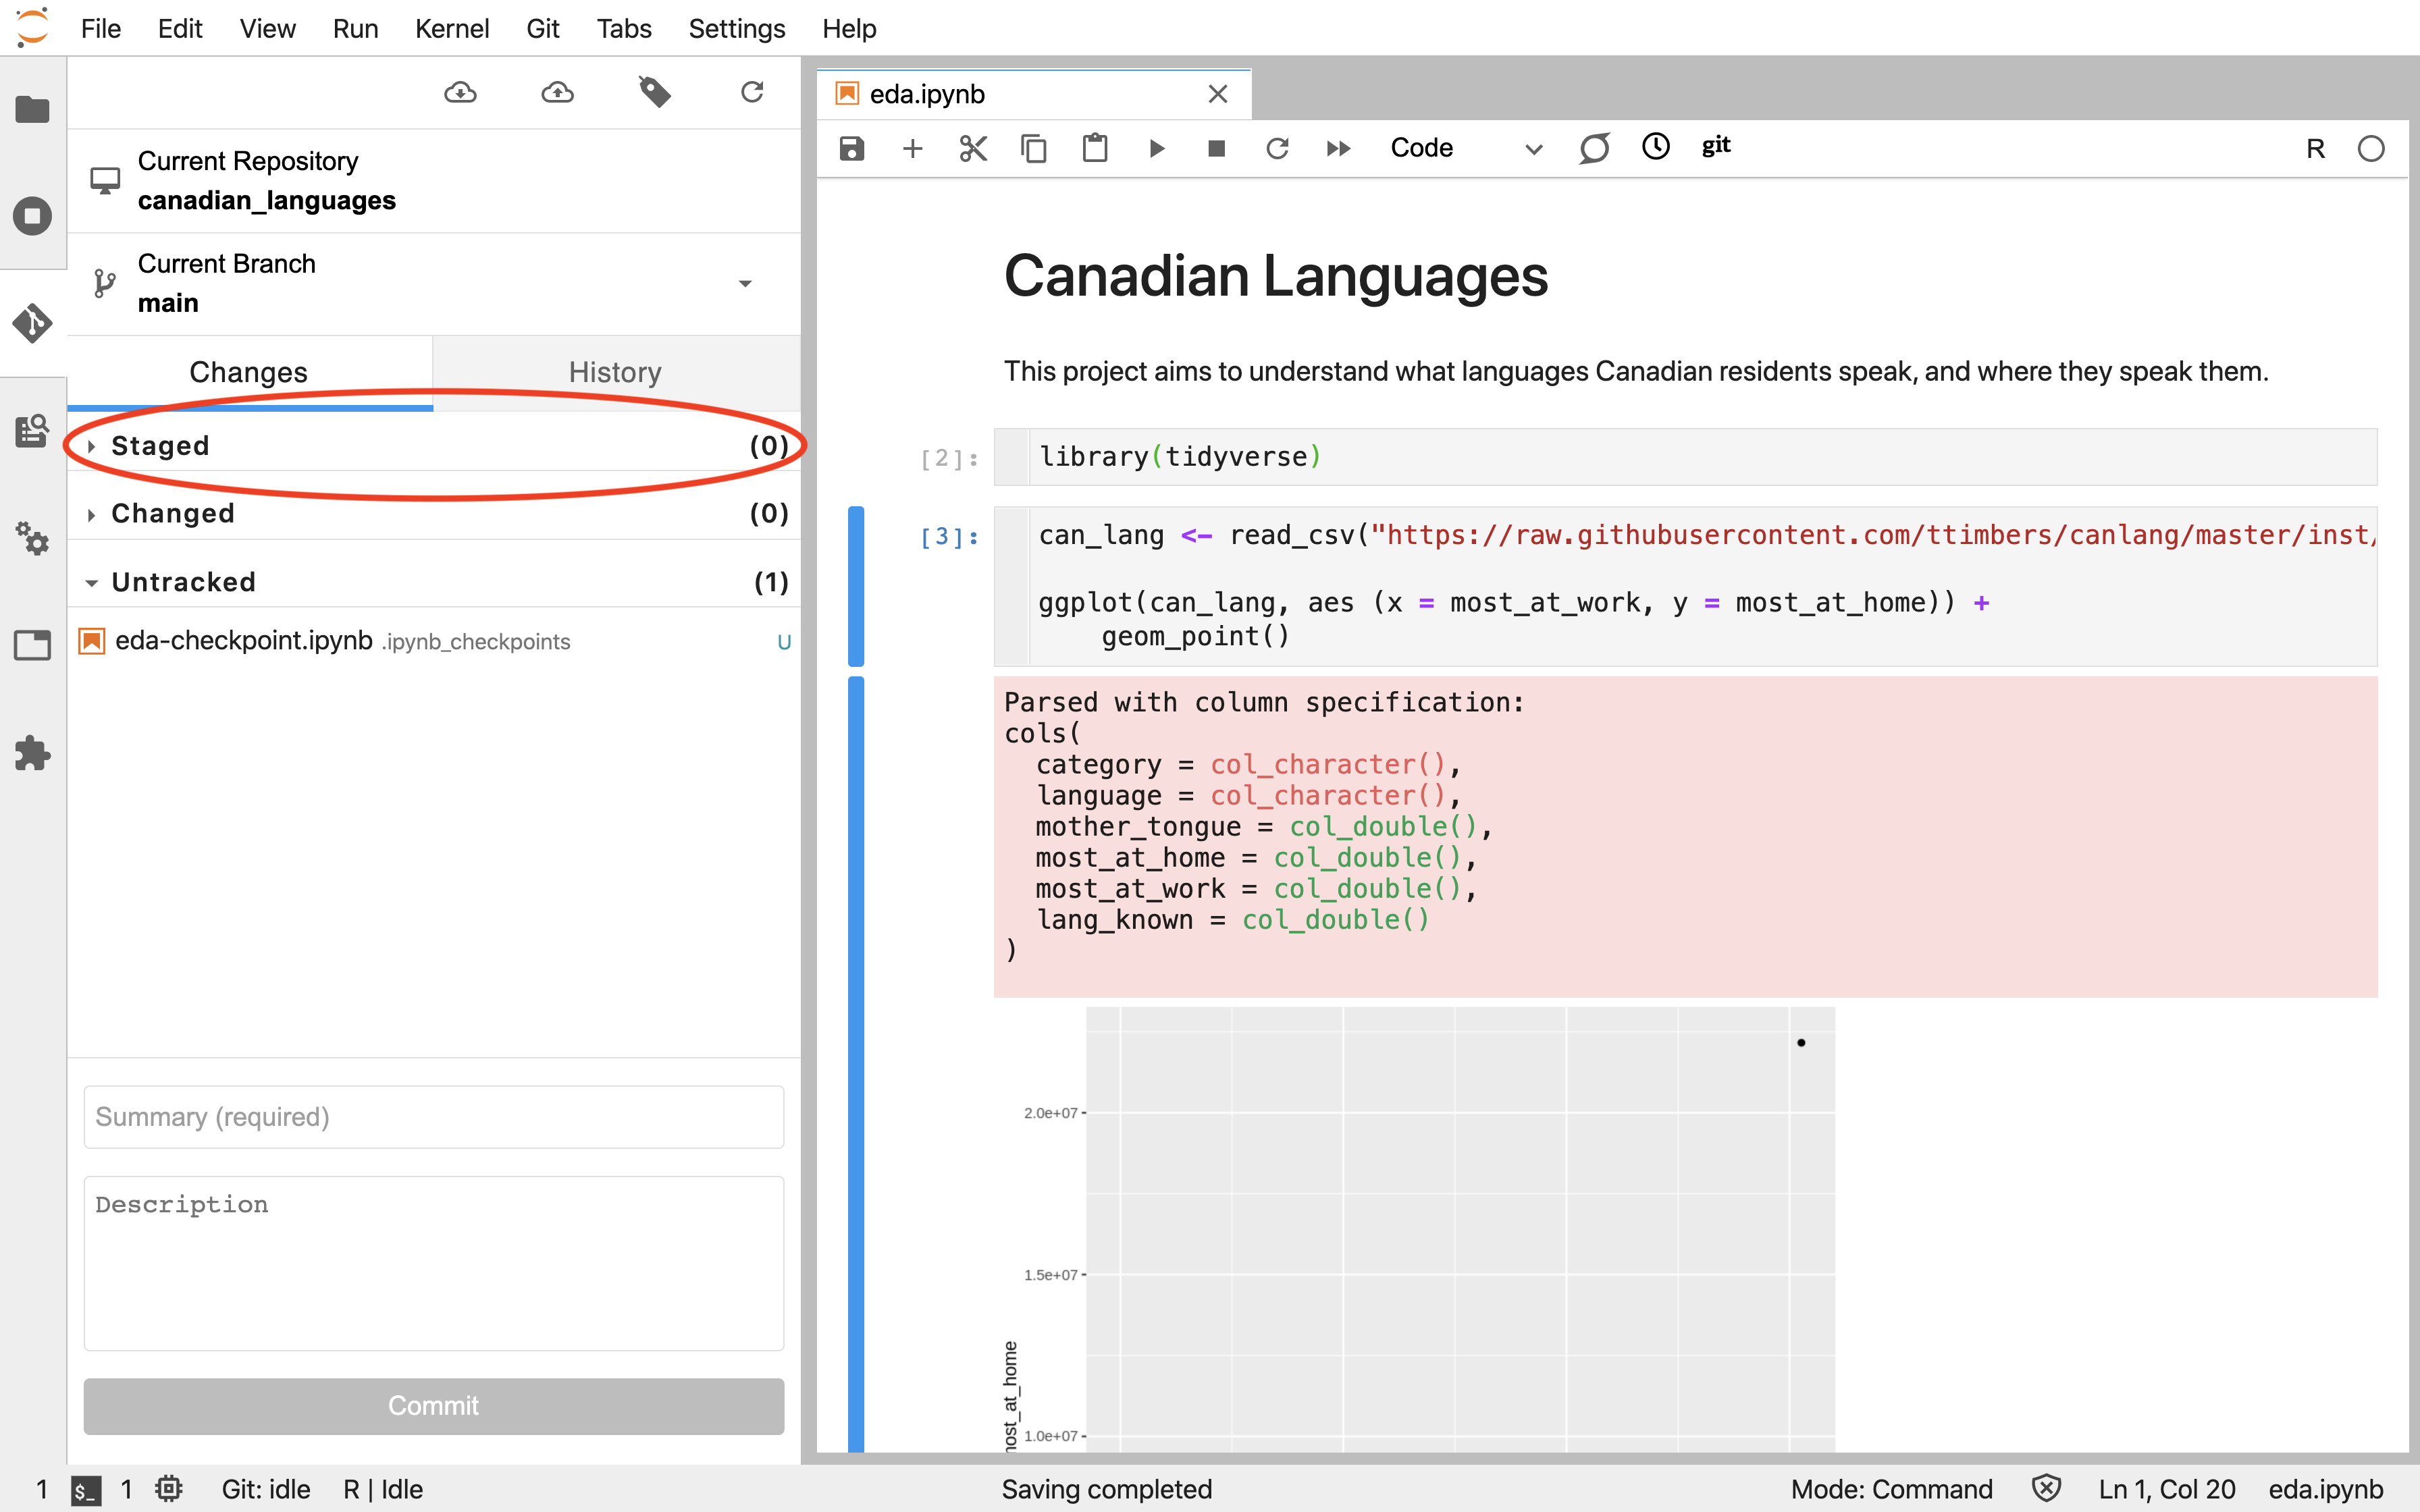Click the terminal icon in status bar
This screenshot has height=1512, width=2420.
86,1490
